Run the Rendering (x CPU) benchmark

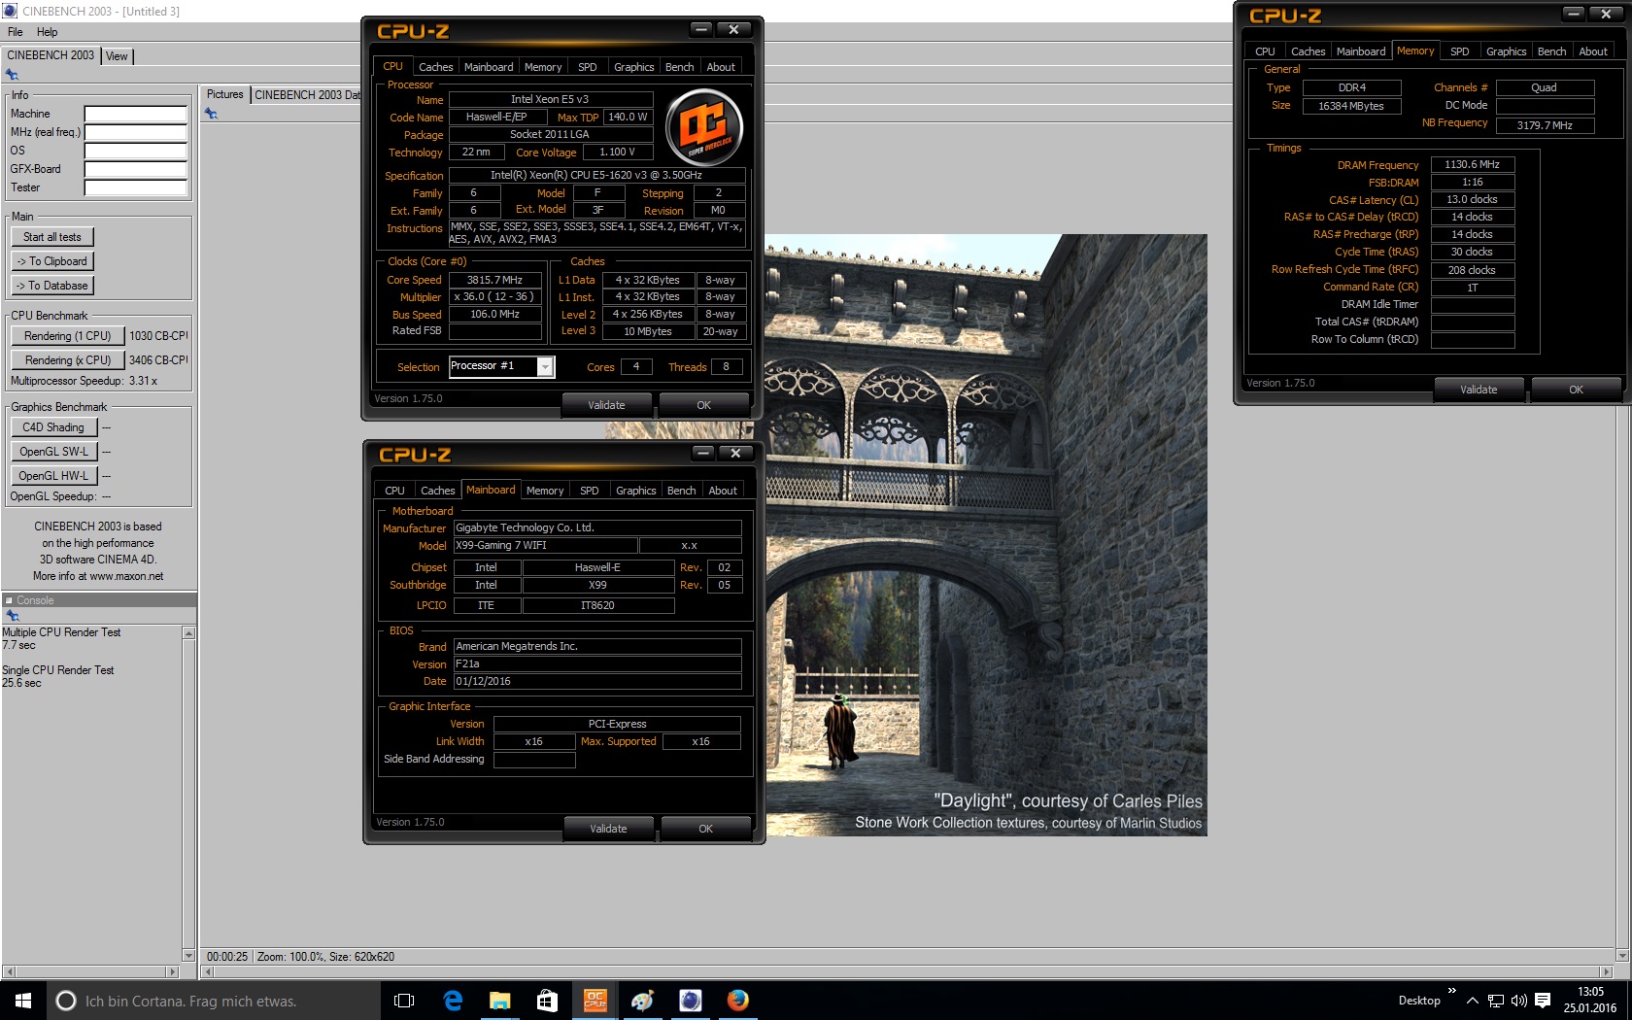click(68, 360)
